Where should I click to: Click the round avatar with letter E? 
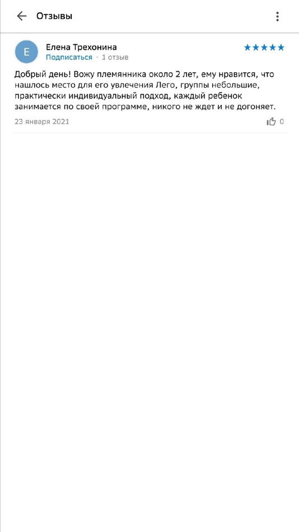click(26, 52)
